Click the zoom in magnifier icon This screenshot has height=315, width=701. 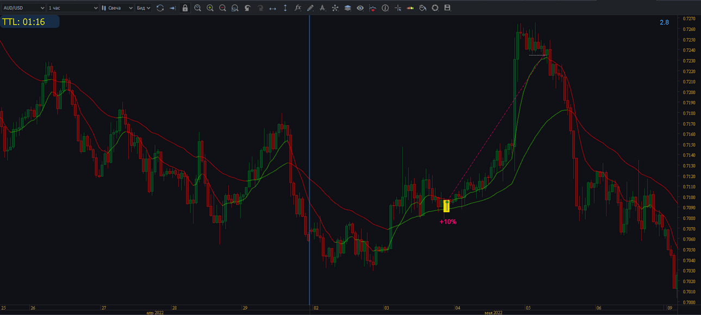click(x=210, y=8)
